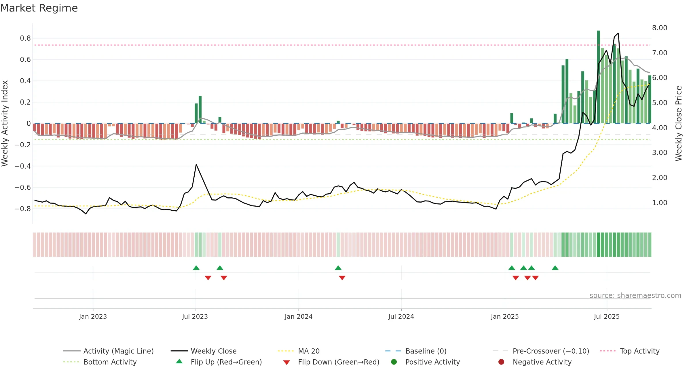Click the source: sharemaestro.com text
This screenshot has width=691, height=389.
(635, 296)
